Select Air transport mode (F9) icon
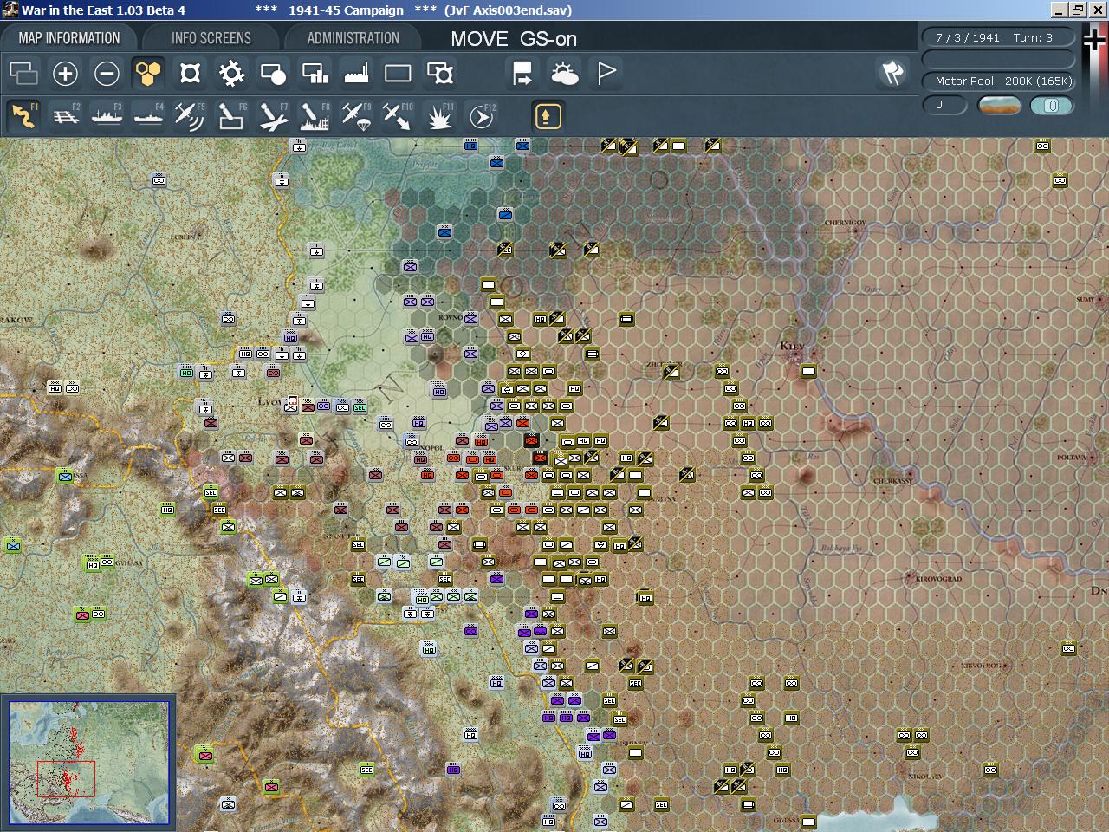Viewport: 1109px width, 832px height. 355,116
